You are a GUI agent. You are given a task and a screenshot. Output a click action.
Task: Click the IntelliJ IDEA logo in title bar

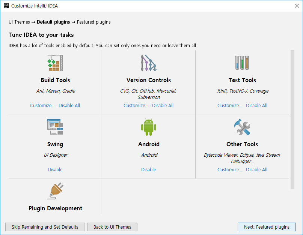[6, 6]
